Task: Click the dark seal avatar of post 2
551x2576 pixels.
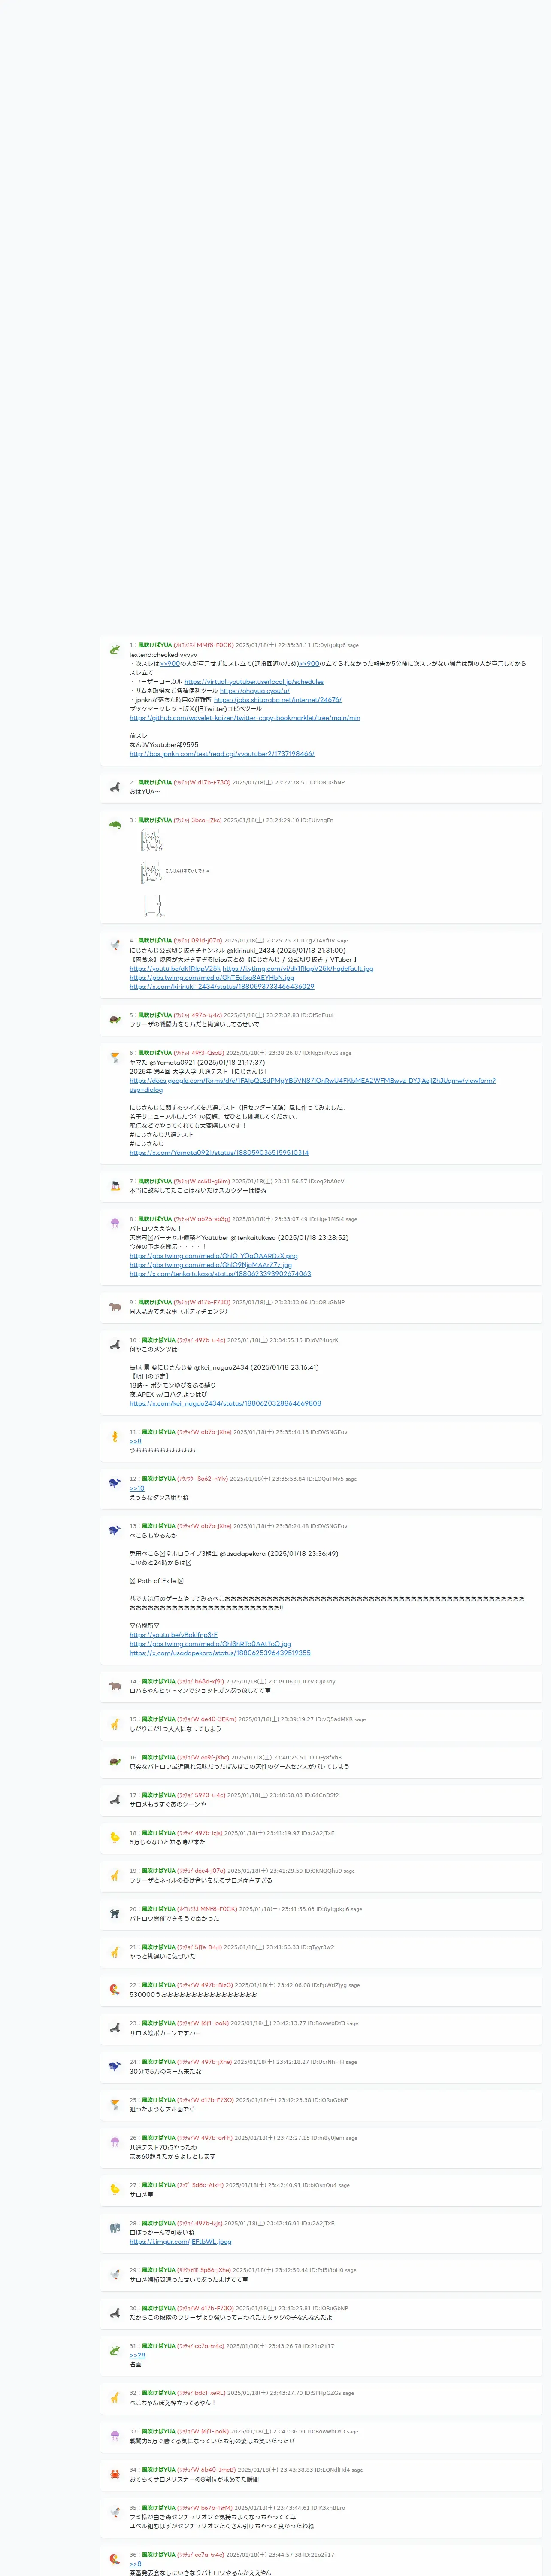Action: point(115,787)
